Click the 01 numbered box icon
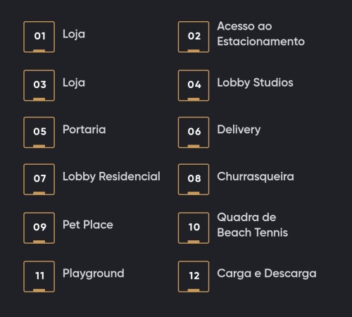 39,37
